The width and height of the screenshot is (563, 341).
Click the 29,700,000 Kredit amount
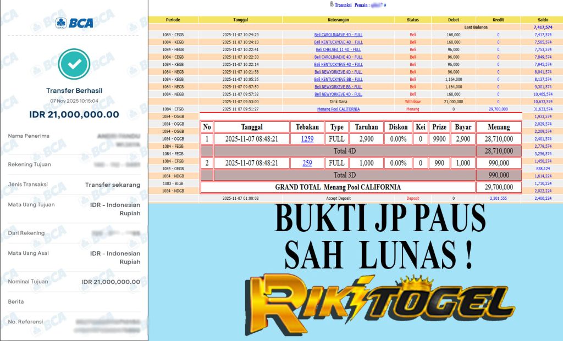pos(498,109)
